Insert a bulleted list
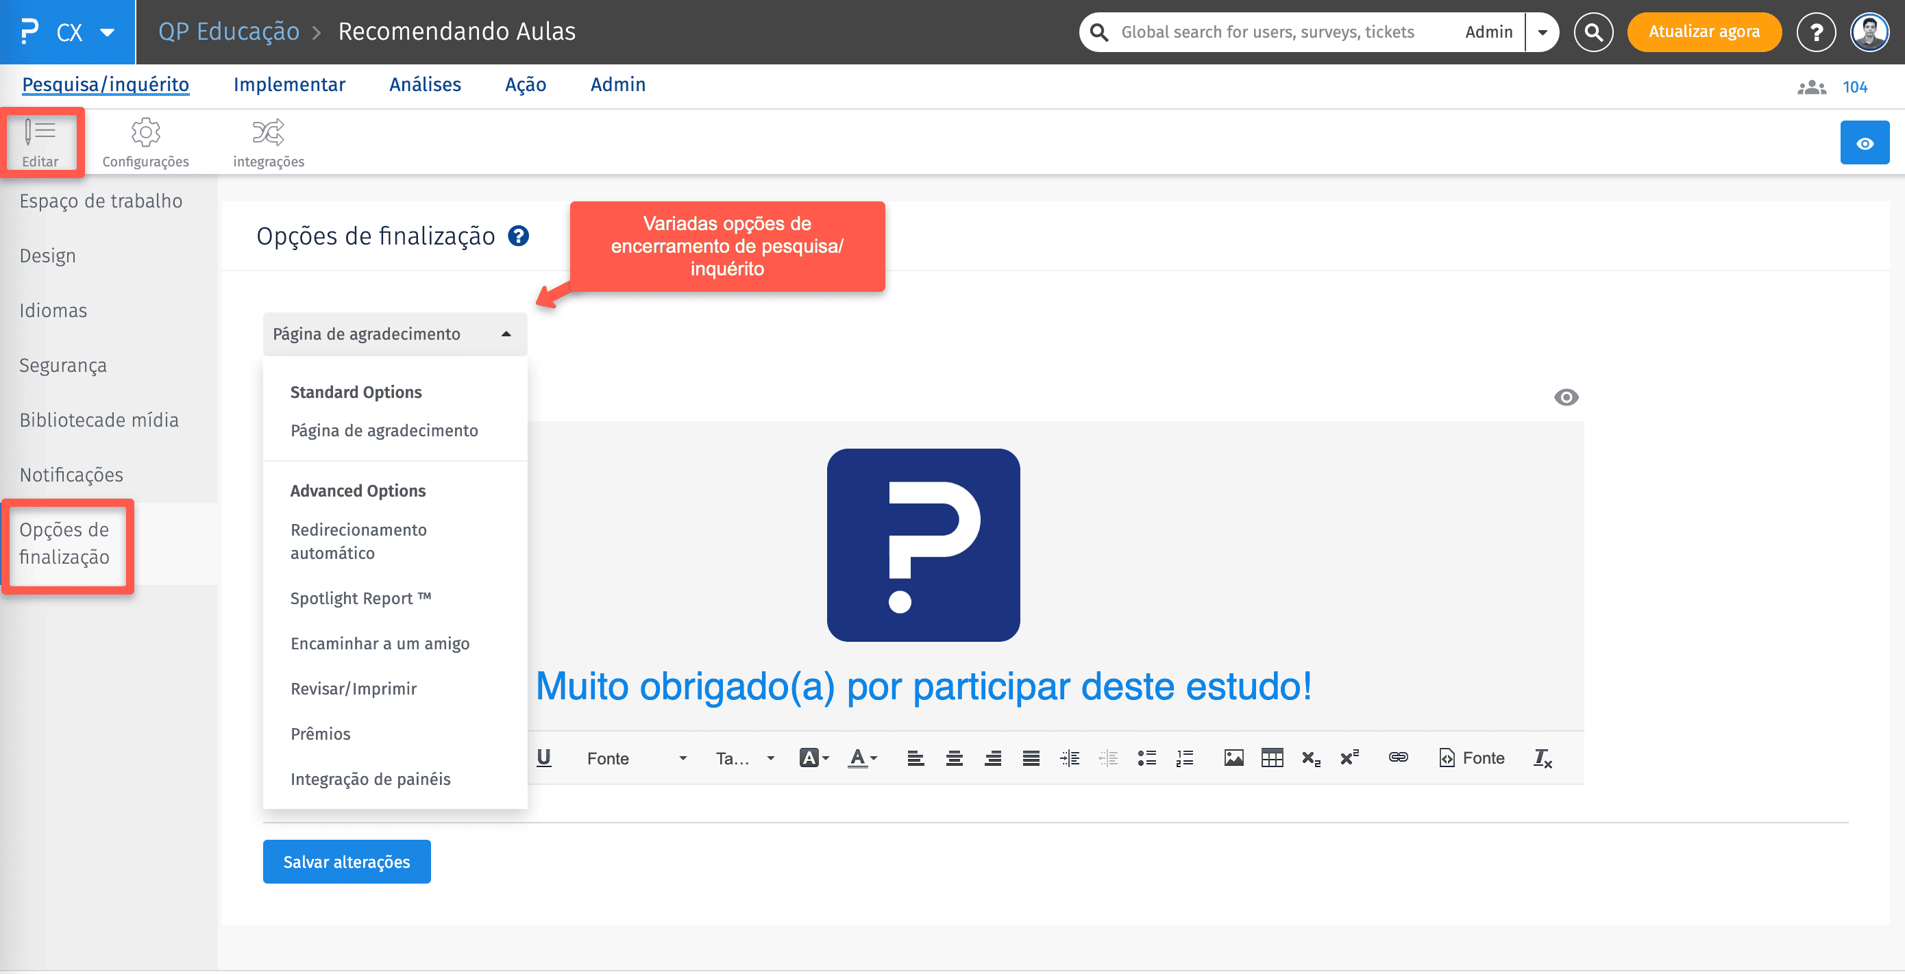This screenshot has width=1905, height=974. pyautogui.click(x=1146, y=758)
